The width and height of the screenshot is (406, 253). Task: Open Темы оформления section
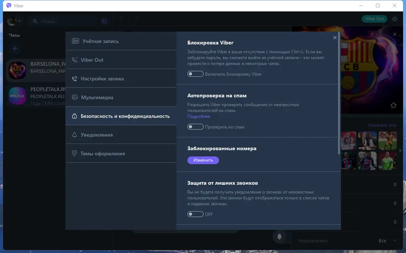[x=121, y=153]
